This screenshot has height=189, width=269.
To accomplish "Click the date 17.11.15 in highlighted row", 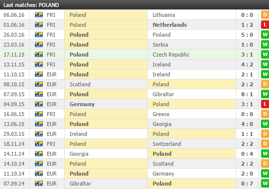I will pos(14,55).
